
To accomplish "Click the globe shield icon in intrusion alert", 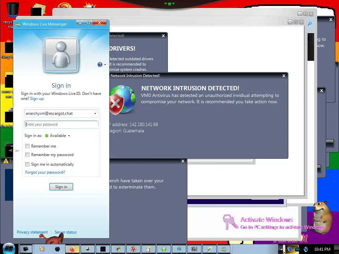I will coord(122,100).
